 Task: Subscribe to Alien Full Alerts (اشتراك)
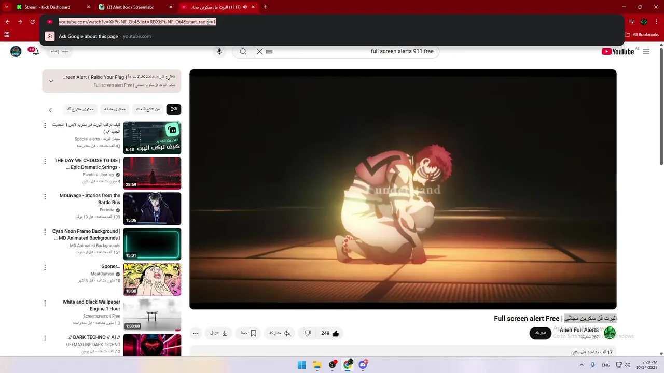541,333
